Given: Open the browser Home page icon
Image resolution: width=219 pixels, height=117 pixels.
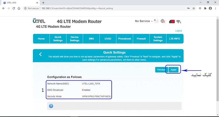Looking at the screenshot, I should [x=19, y=8].
